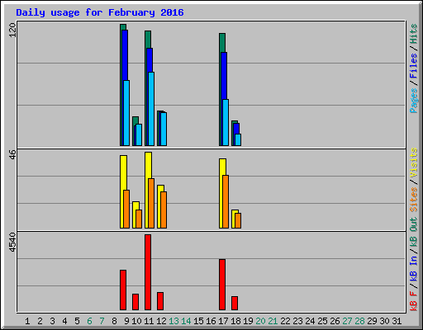Click the cyan pages bar for day 18
The image size is (423, 330).
click(238, 139)
